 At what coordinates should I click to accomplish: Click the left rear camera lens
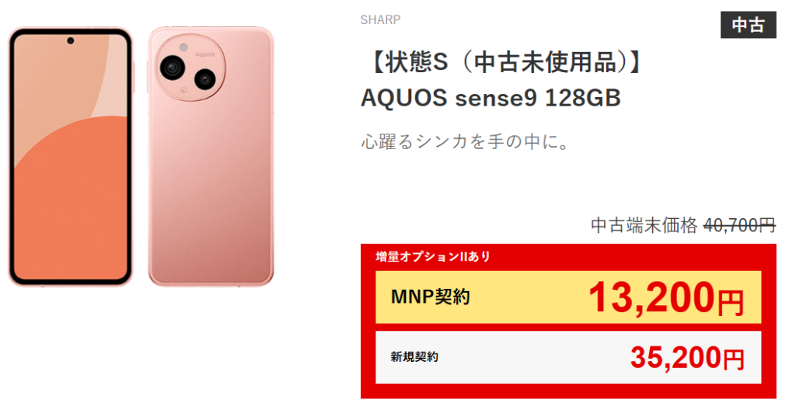[173, 69]
